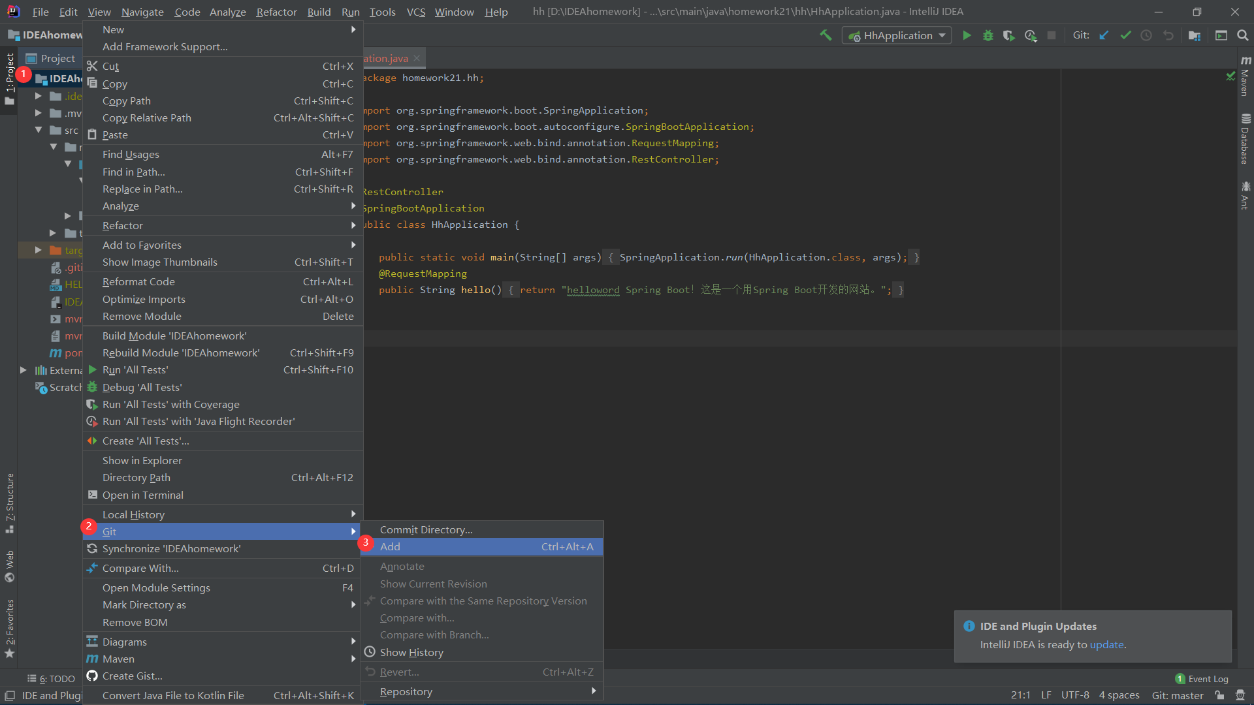Click the update link in notification
Screen dimensions: 1254x705
click(x=1106, y=644)
